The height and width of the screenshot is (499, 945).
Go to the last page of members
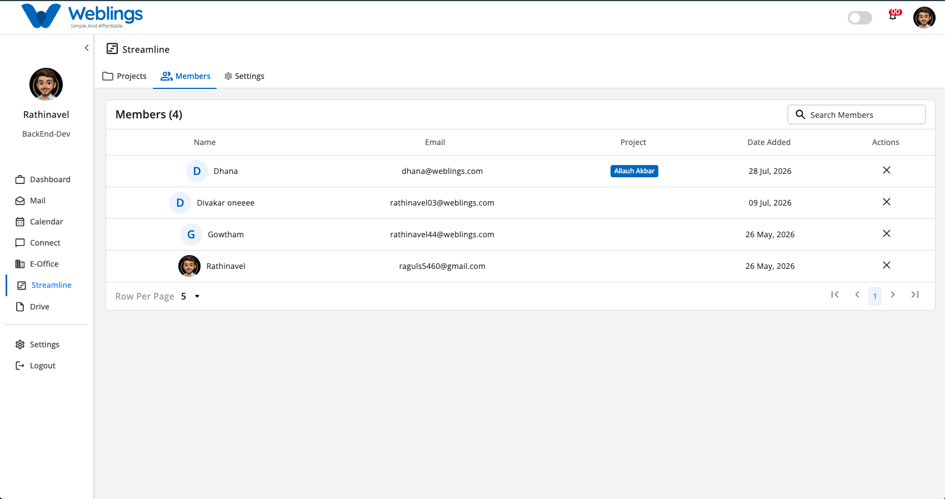[915, 295]
